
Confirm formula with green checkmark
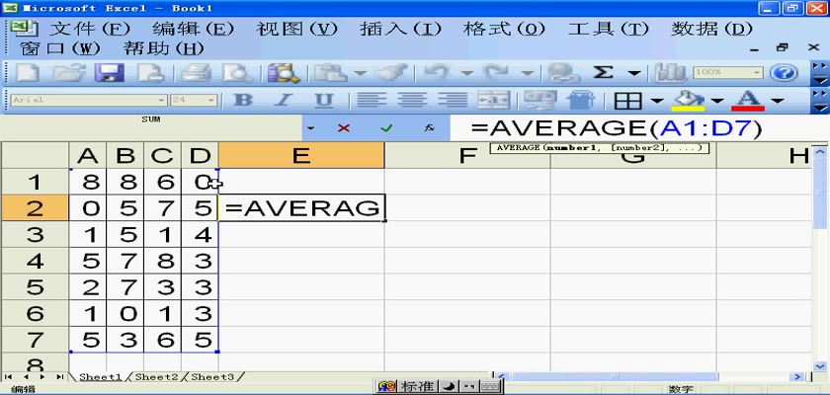pyautogui.click(x=386, y=128)
